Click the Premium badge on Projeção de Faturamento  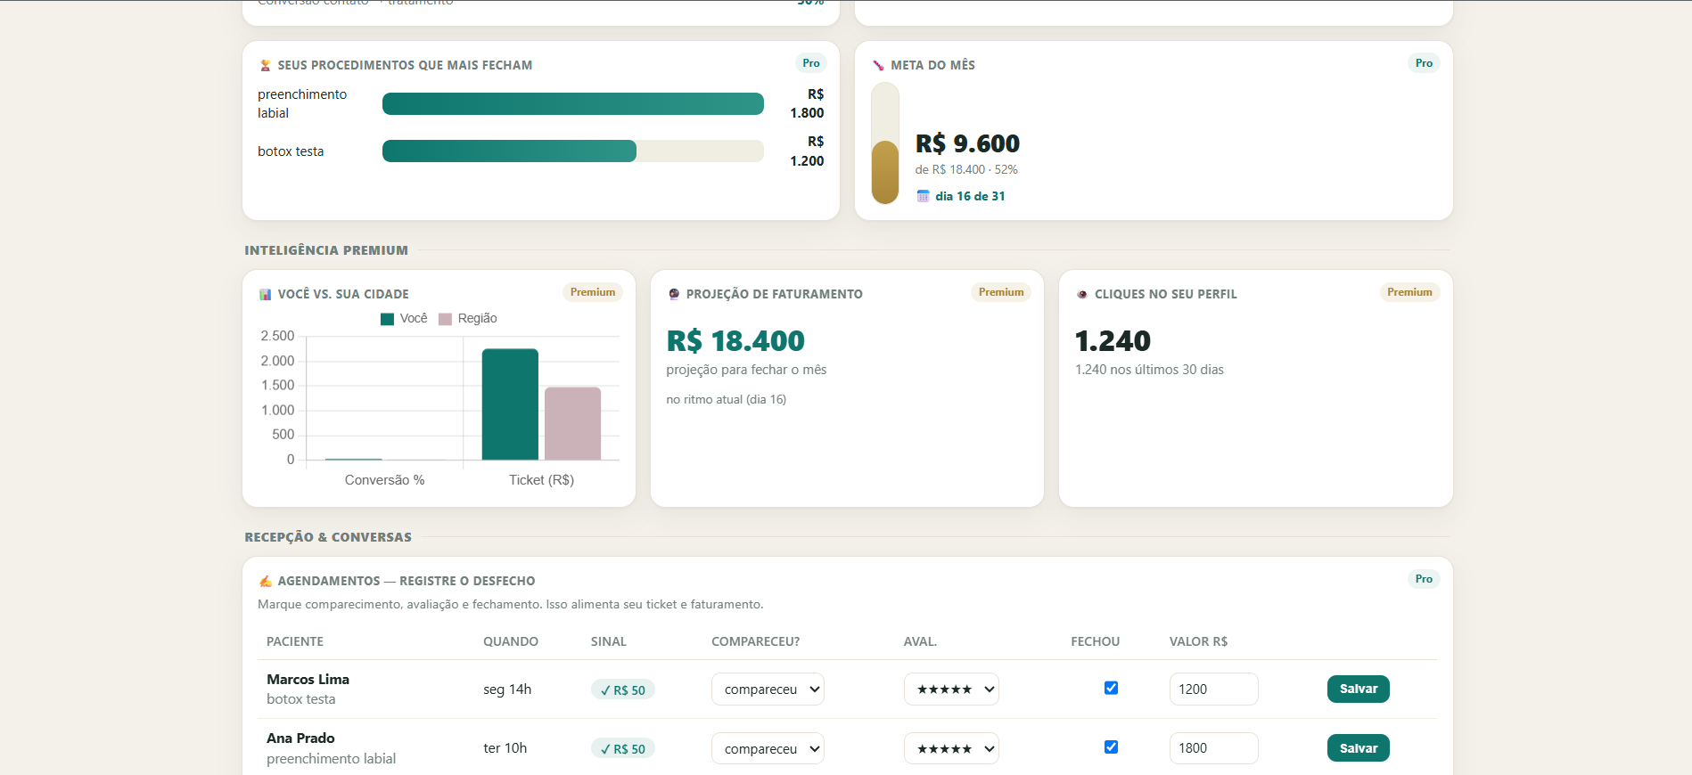[1001, 292]
